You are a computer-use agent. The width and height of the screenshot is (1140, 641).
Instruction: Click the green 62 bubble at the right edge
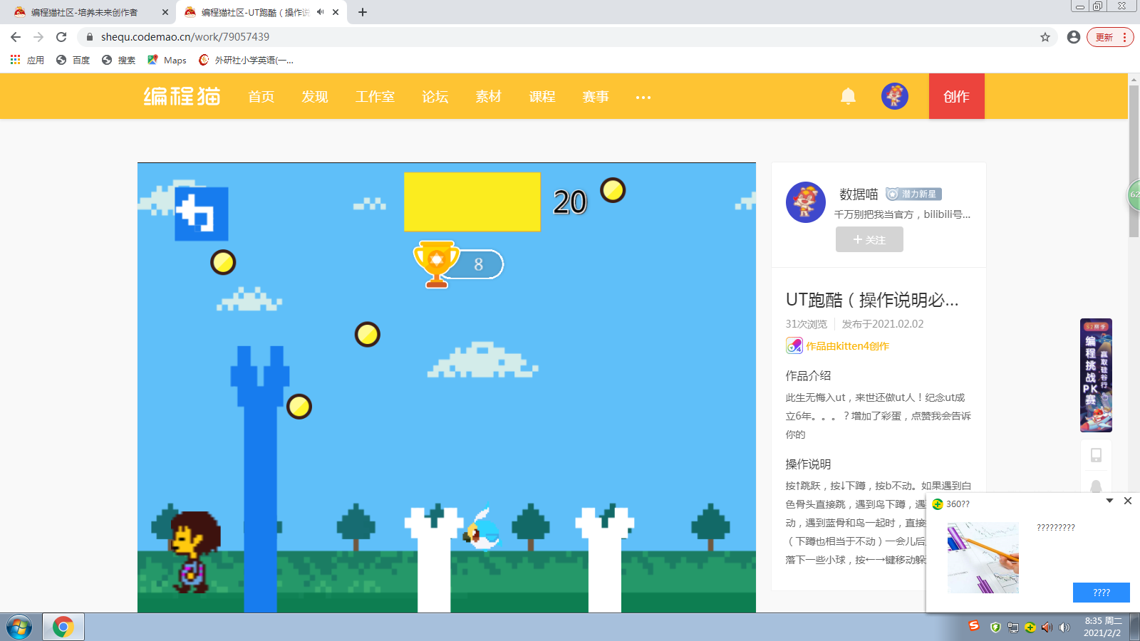point(1134,194)
